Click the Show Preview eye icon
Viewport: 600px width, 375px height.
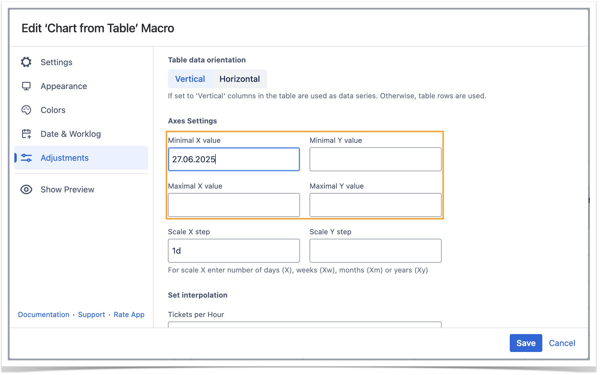(x=26, y=189)
